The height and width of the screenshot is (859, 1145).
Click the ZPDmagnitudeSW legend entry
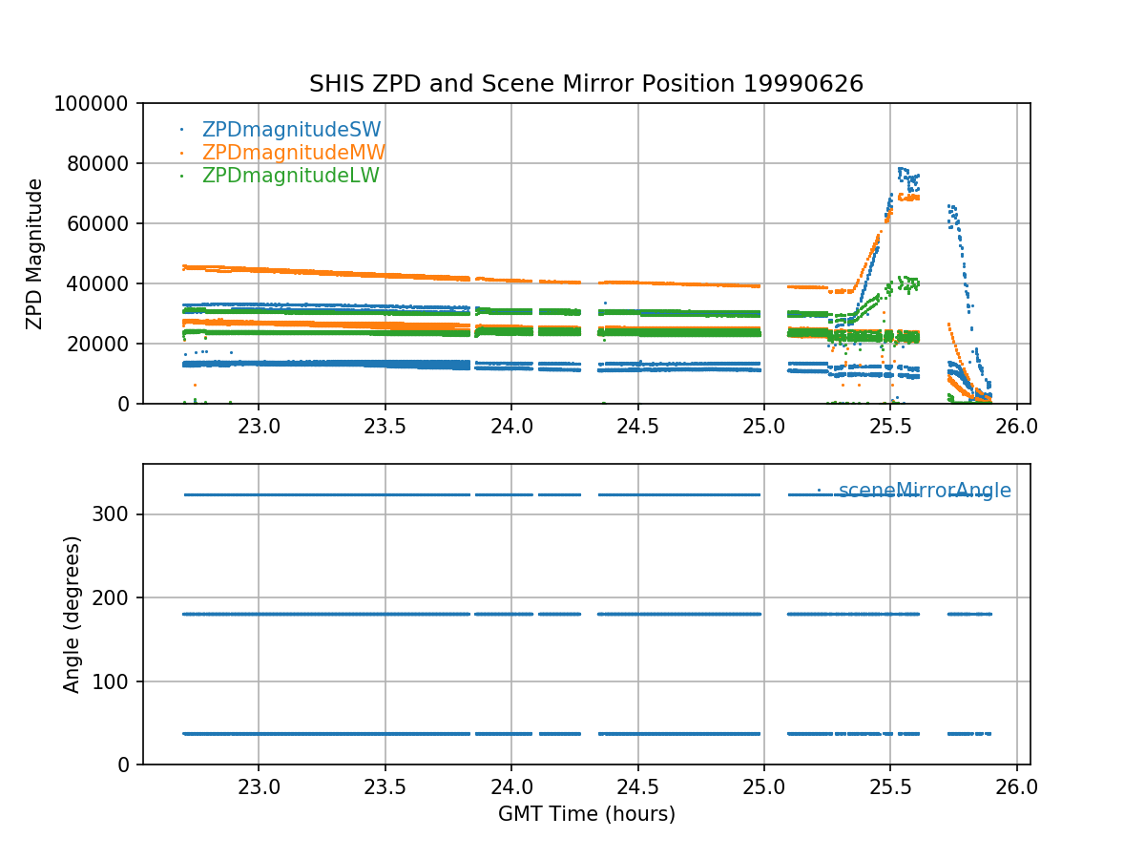point(291,130)
